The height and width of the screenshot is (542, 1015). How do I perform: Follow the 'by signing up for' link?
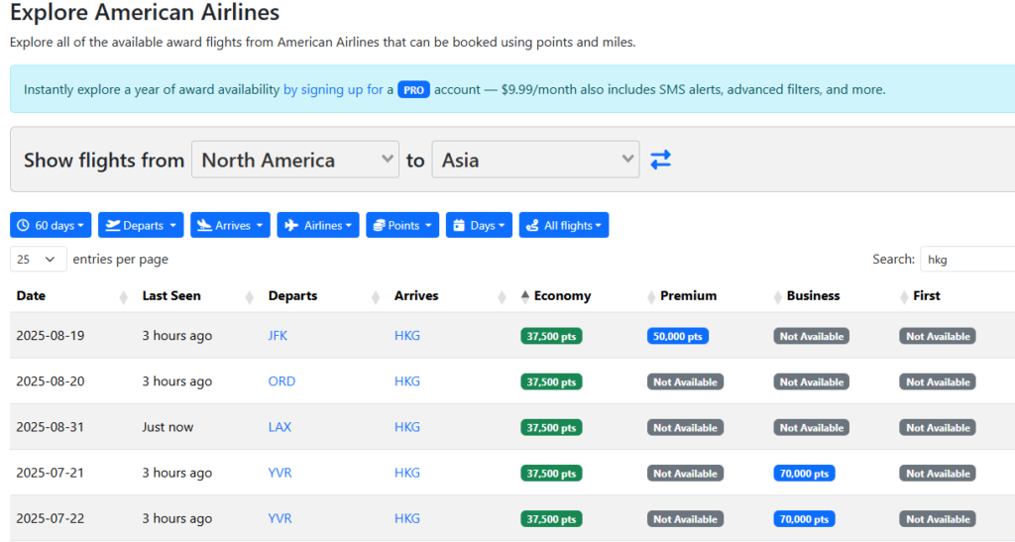(333, 90)
